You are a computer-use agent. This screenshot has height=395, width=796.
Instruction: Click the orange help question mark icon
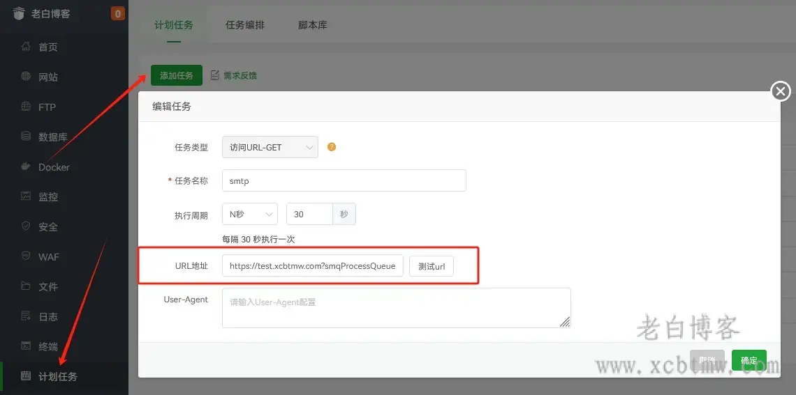[x=332, y=147]
